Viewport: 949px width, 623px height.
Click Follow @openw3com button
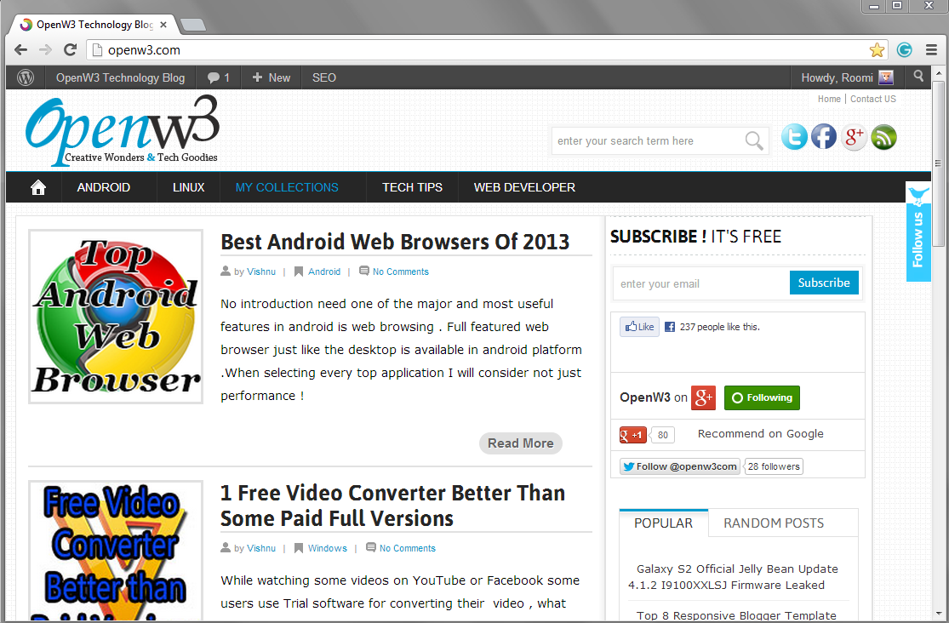point(680,466)
